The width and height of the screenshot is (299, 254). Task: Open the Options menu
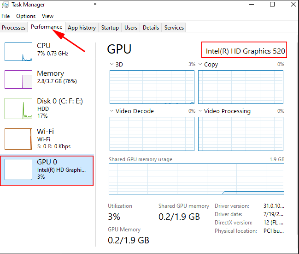click(x=26, y=16)
